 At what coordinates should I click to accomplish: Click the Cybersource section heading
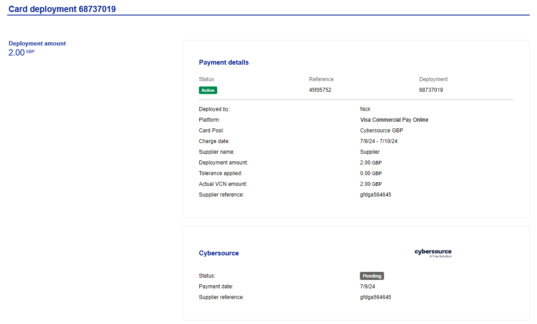click(219, 253)
